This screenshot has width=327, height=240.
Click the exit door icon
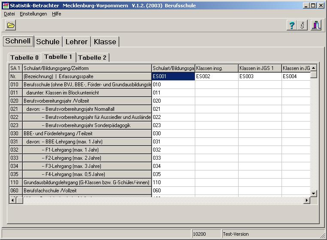pyautogui.click(x=316, y=25)
